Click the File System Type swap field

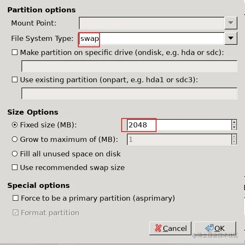point(152,38)
